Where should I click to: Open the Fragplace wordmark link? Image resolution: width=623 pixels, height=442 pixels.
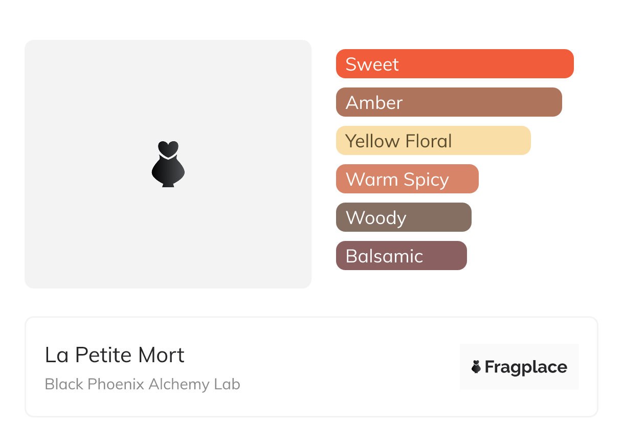point(526,367)
